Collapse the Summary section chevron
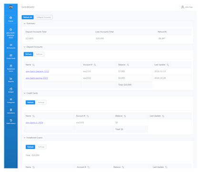 pyautogui.click(x=25, y=23)
